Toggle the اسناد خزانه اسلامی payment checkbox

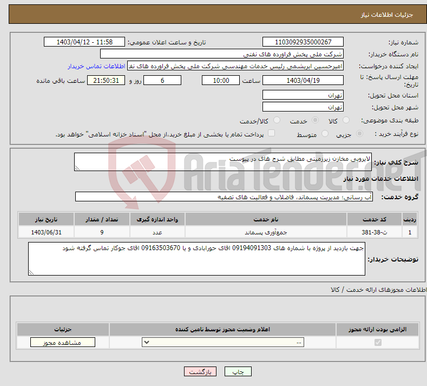click(271, 133)
